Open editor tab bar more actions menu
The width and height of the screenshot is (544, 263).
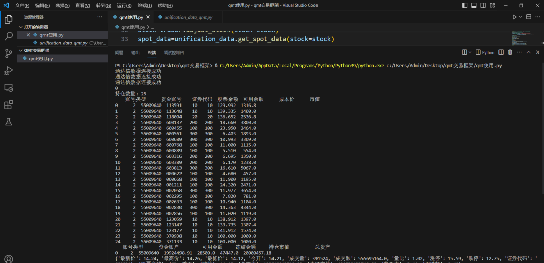coord(538,17)
